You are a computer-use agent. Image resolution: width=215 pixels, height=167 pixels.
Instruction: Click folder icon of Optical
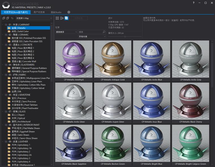click(9, 118)
